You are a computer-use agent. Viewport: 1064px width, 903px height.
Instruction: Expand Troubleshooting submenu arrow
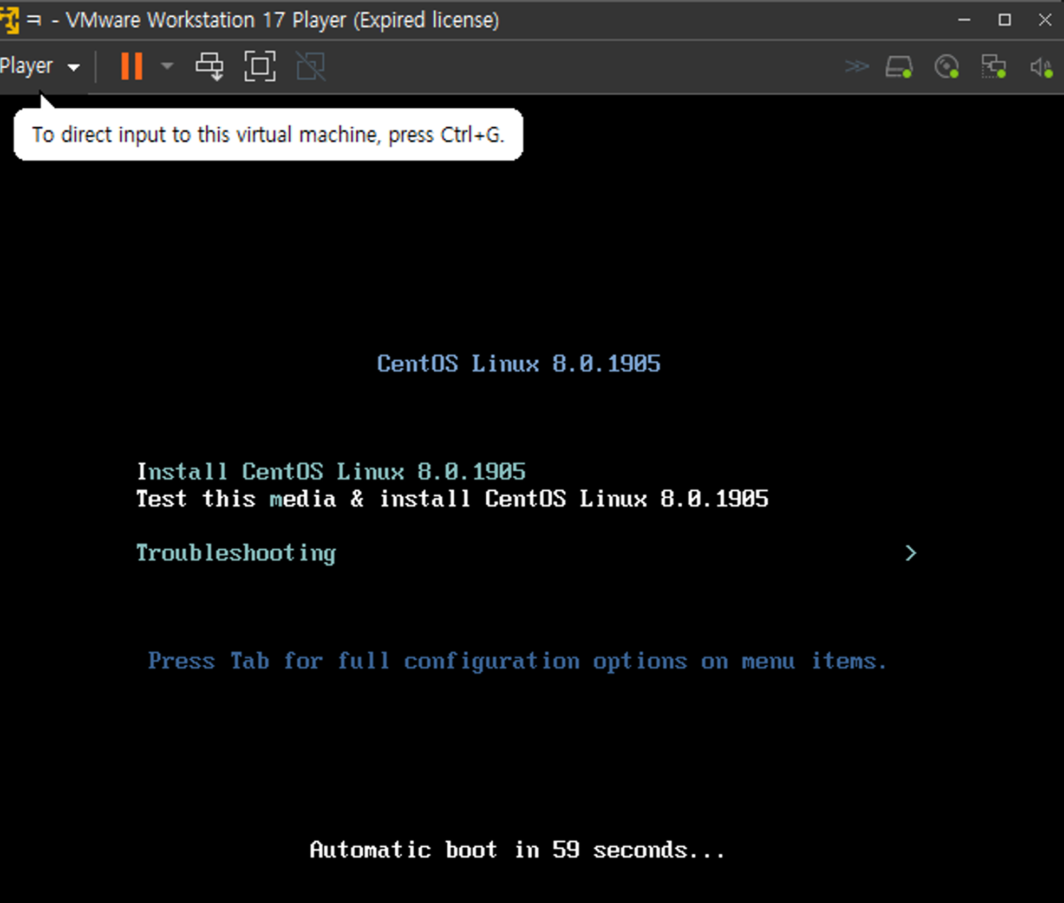911,553
